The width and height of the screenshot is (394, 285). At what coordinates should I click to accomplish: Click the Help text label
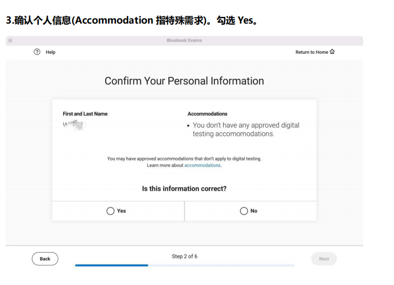click(x=50, y=52)
